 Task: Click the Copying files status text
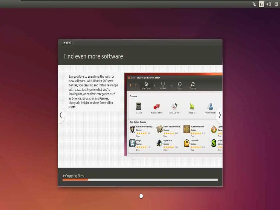(x=76, y=176)
